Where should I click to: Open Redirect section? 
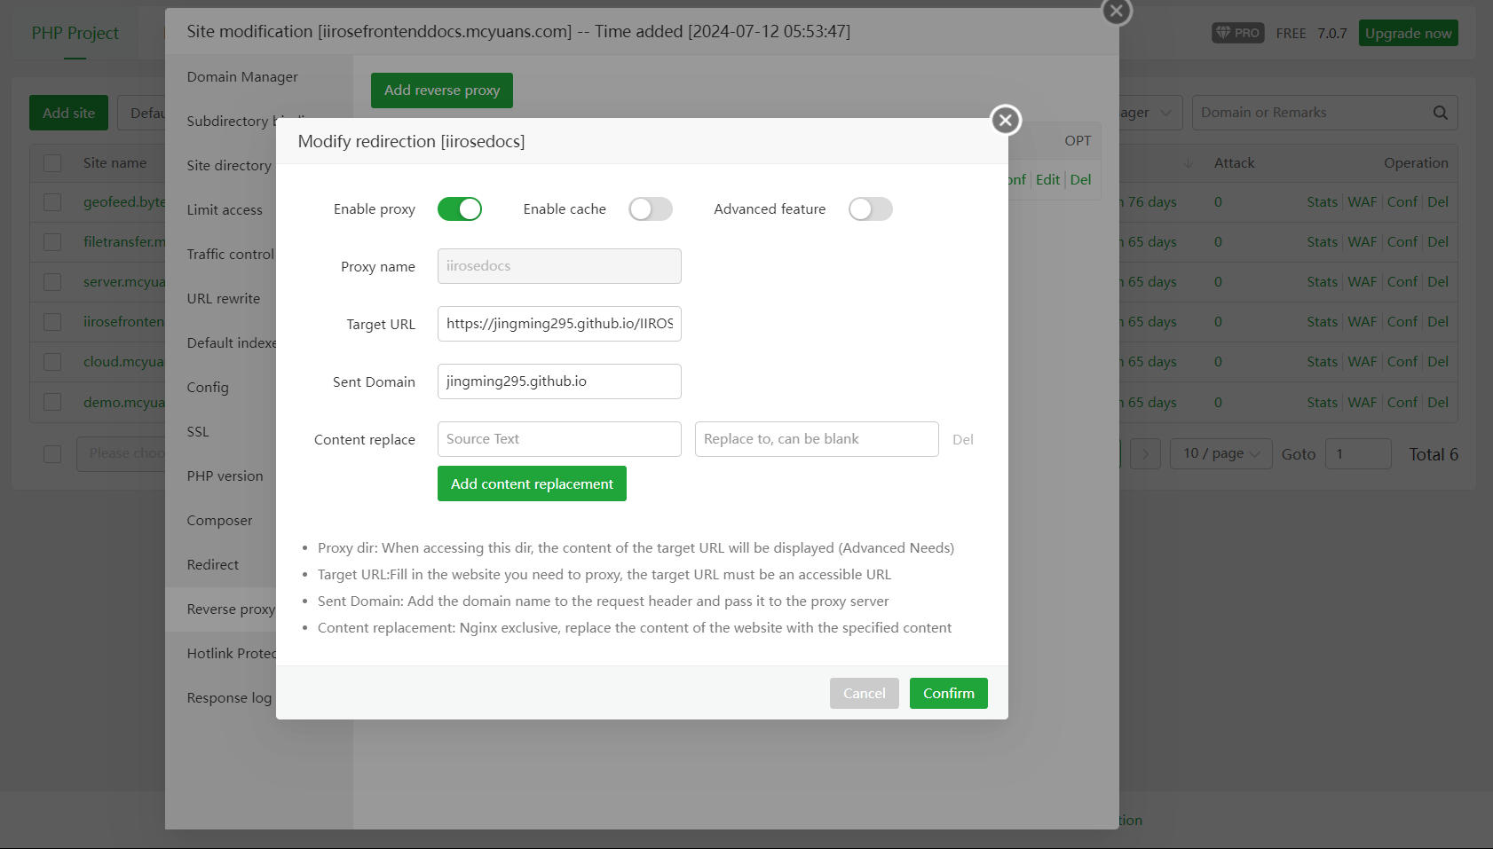tap(213, 565)
